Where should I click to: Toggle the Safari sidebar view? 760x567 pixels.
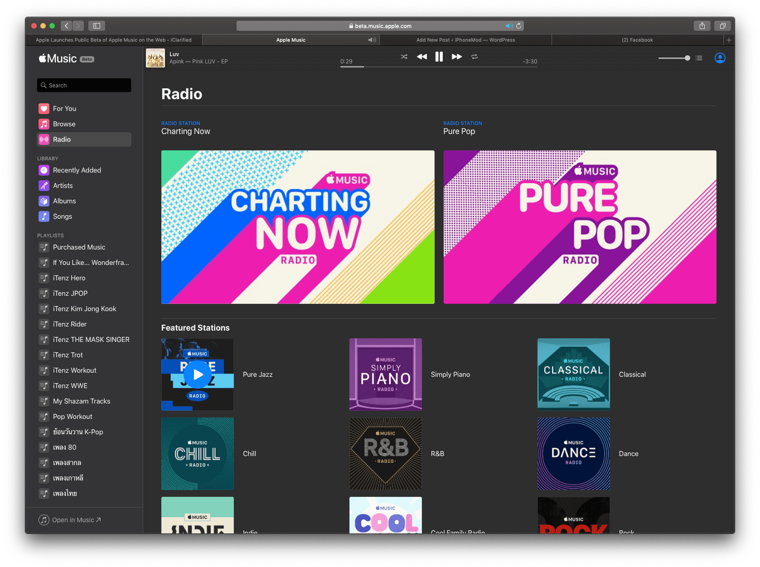(97, 26)
